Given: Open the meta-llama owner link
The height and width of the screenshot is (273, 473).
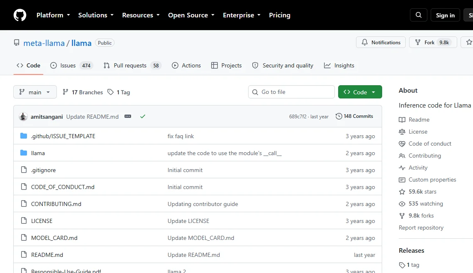Looking at the screenshot, I should coord(44,43).
